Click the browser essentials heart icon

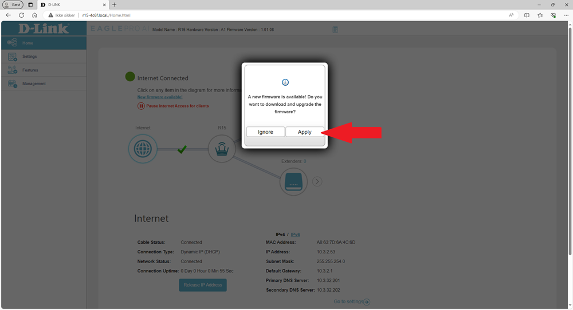554,15
